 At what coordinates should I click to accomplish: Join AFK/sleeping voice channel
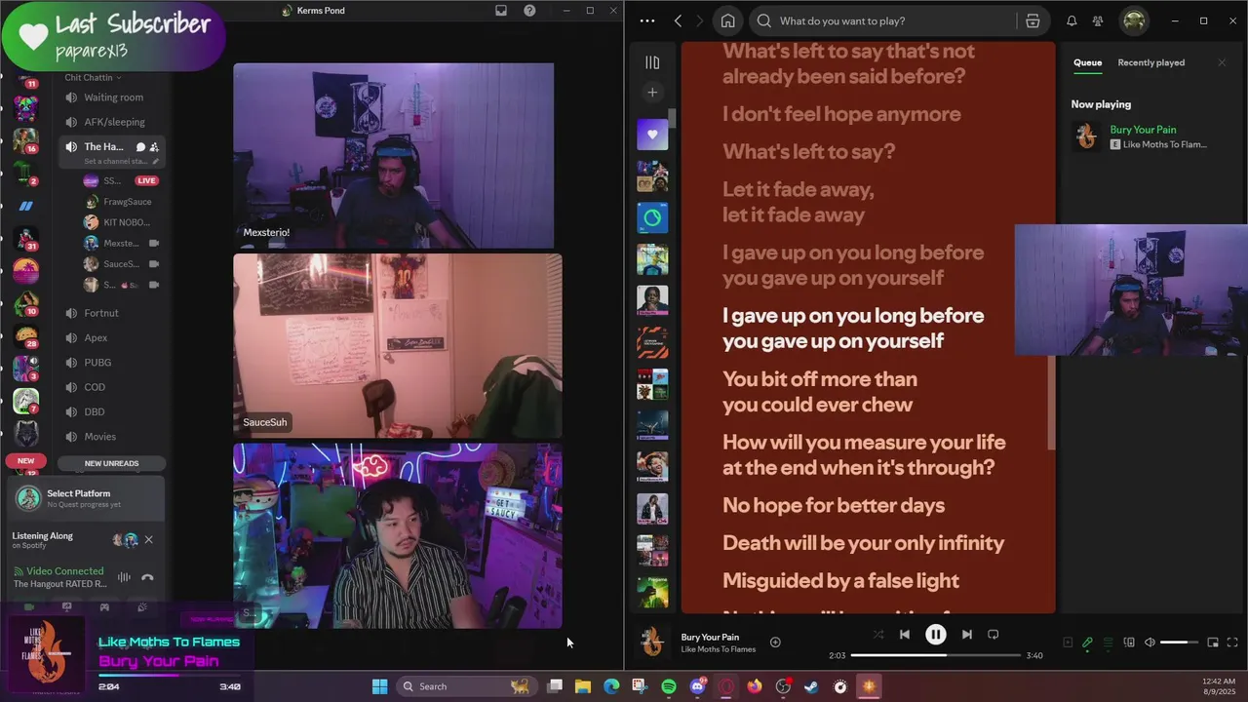(114, 122)
